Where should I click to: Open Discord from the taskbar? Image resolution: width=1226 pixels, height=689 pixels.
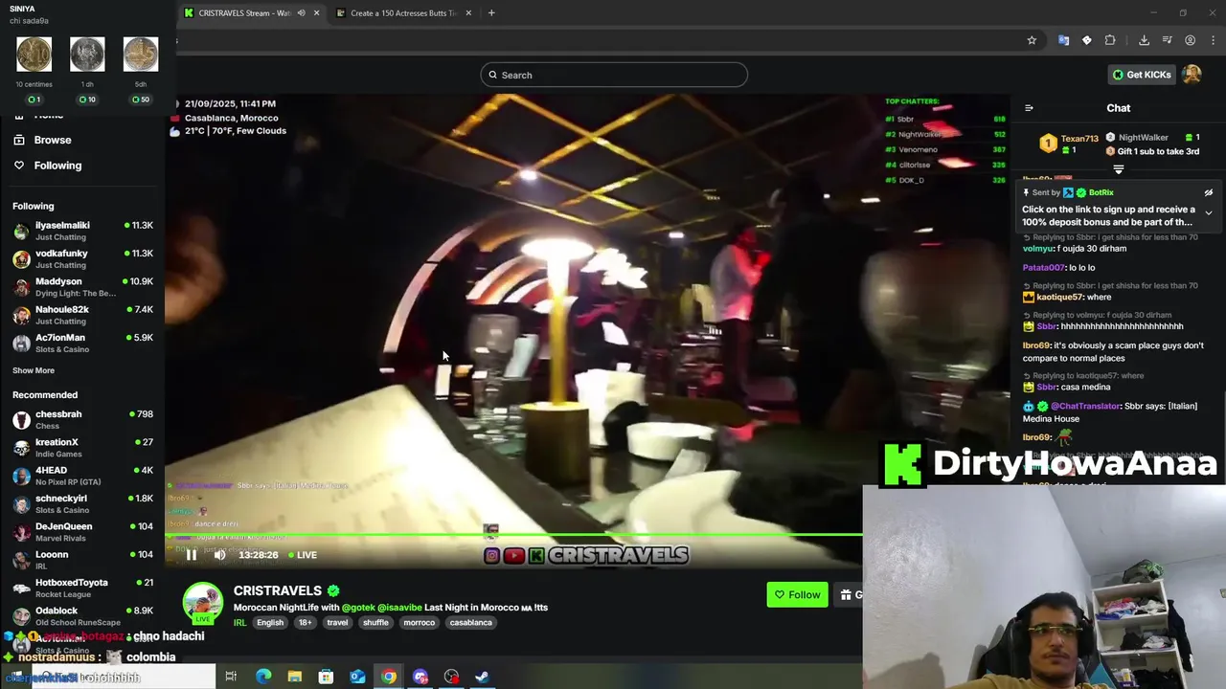coord(420,677)
